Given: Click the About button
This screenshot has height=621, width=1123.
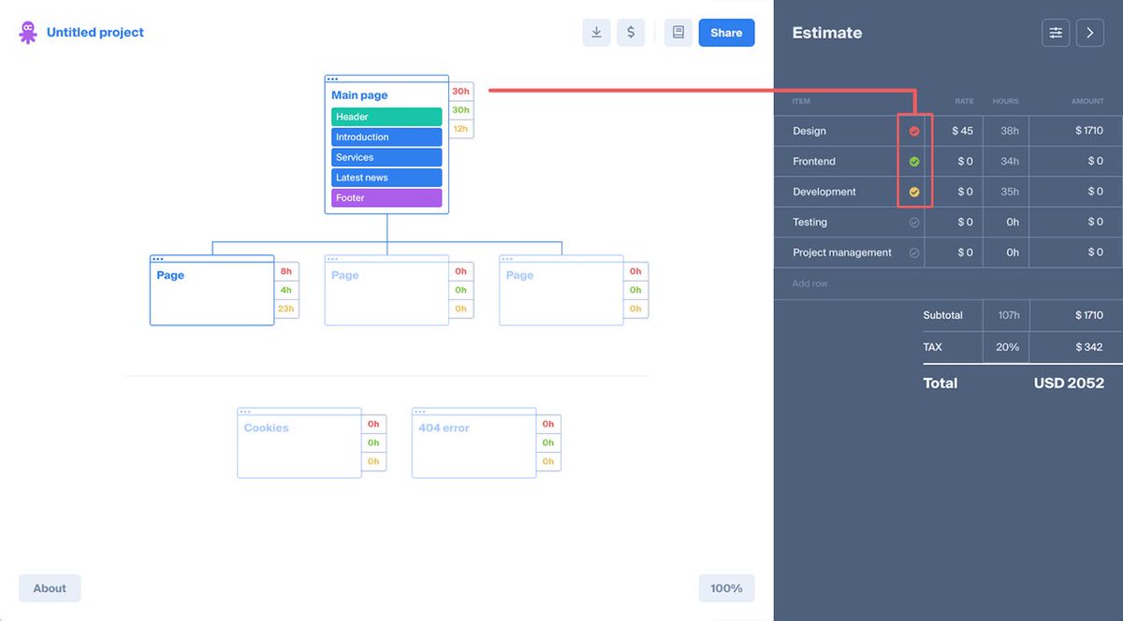Looking at the screenshot, I should coord(50,588).
